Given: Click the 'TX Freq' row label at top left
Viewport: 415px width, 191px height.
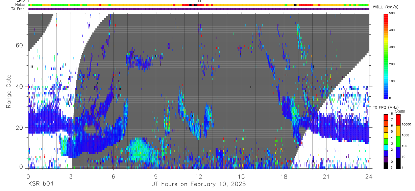Looking at the screenshot, I should [x=18, y=9].
